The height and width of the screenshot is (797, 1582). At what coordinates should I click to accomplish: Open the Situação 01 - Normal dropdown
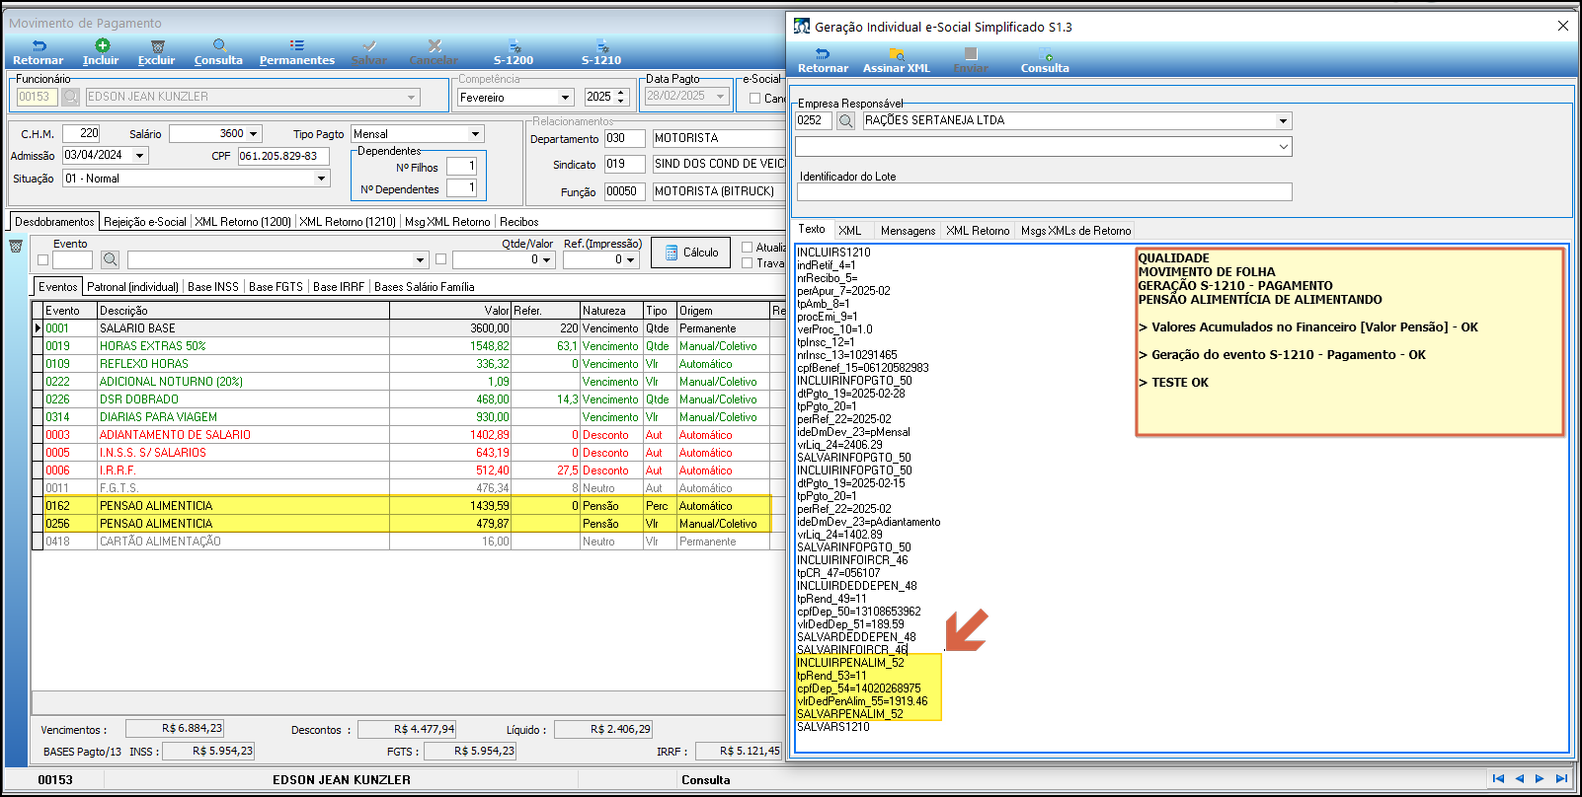pos(321,179)
